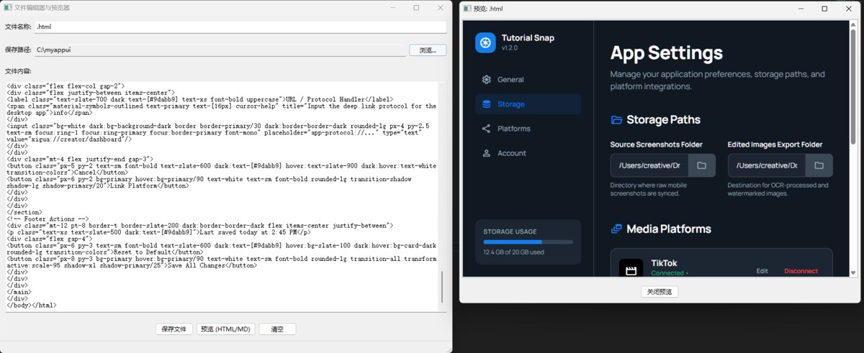Click folder icon next to Edited Images Export path
Image resolution: width=864 pixels, height=353 pixels.
[x=819, y=165]
